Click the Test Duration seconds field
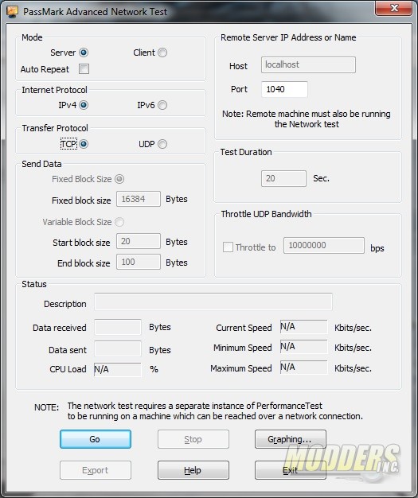 click(283, 178)
